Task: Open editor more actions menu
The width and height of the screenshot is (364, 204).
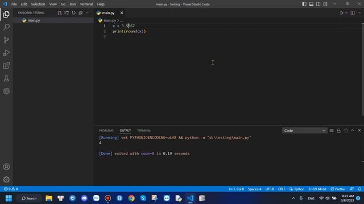Action: 359,13
